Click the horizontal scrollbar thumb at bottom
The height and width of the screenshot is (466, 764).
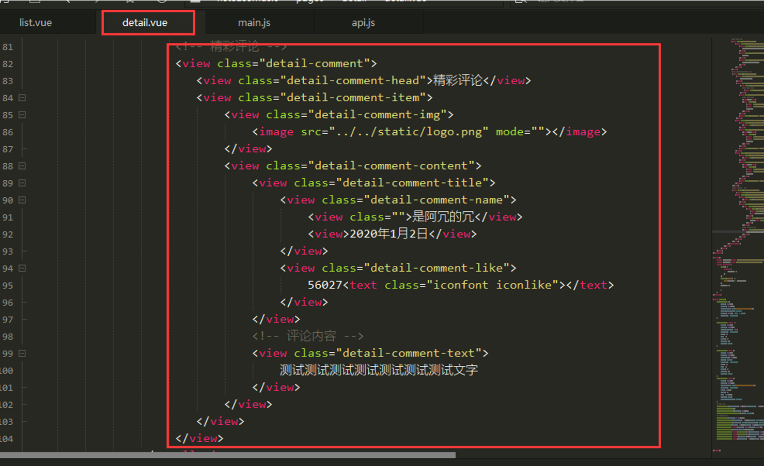pyautogui.click(x=228, y=455)
